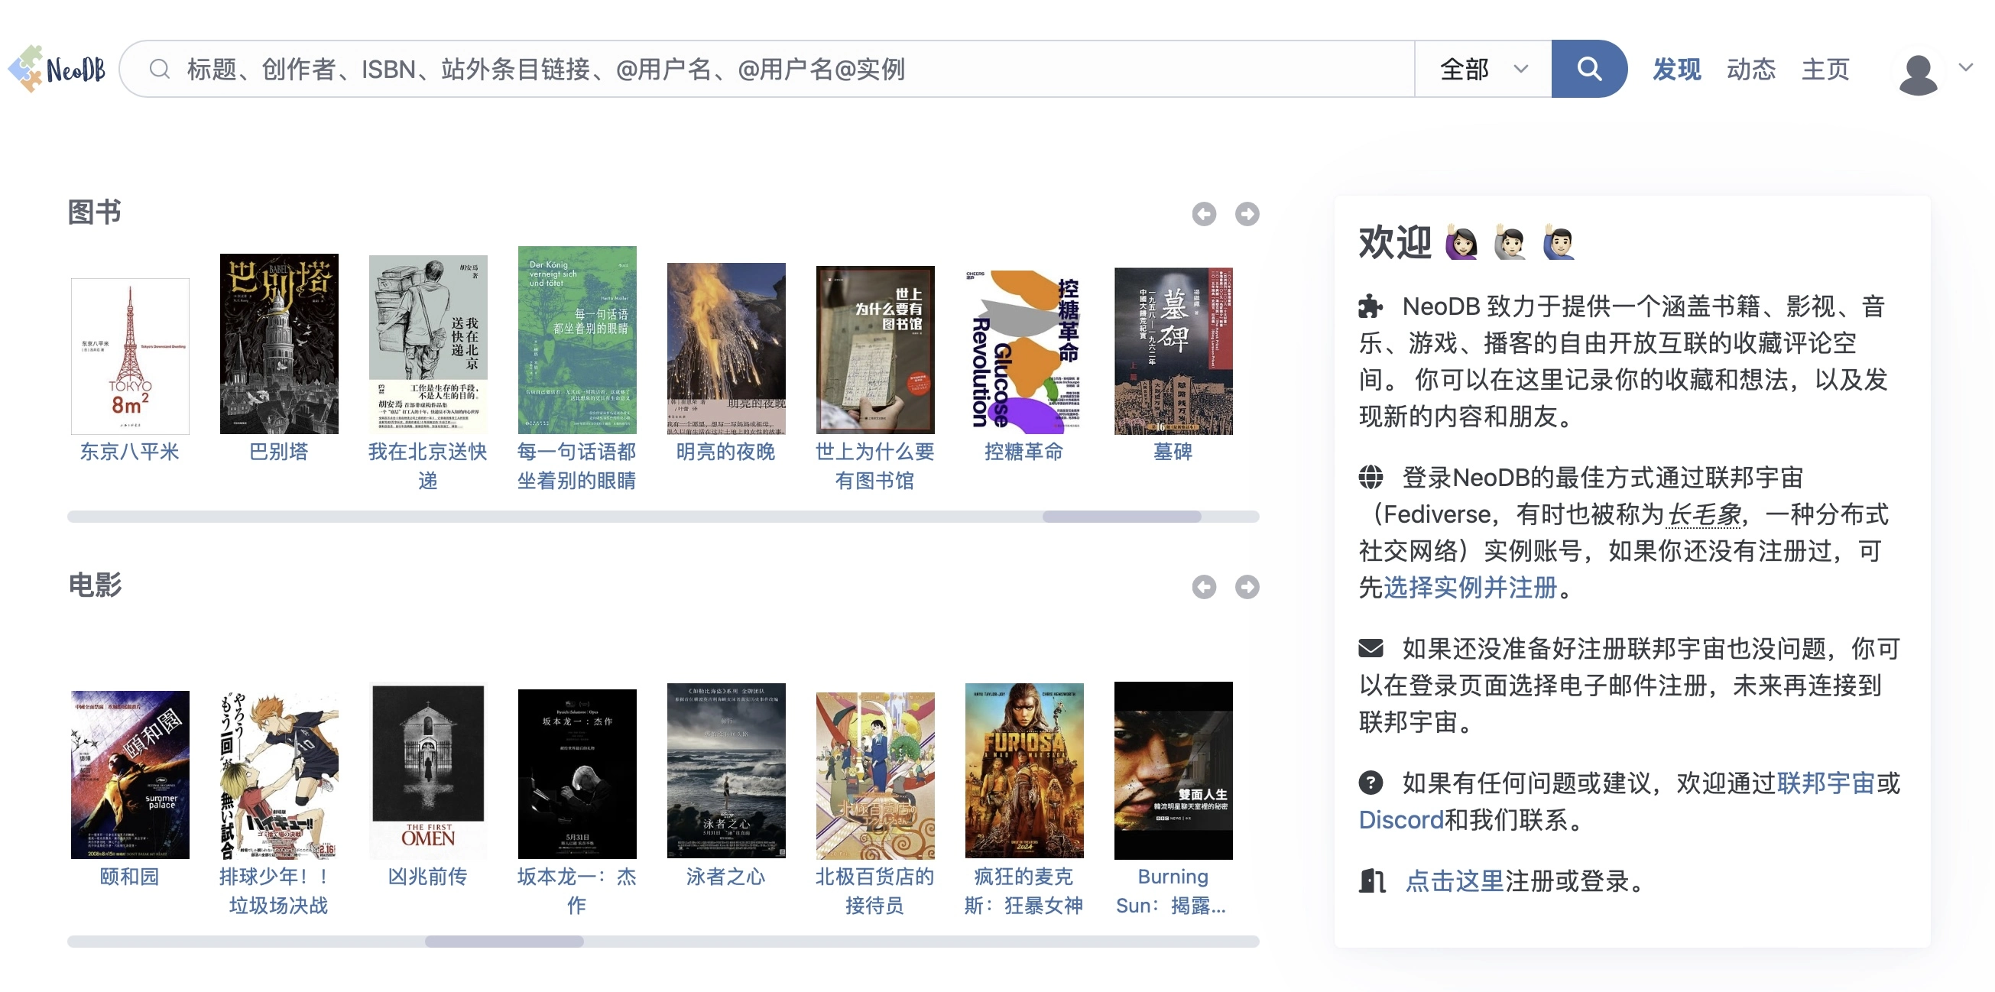Click the NeoDB logo
The width and height of the screenshot is (1995, 992).
(57, 69)
